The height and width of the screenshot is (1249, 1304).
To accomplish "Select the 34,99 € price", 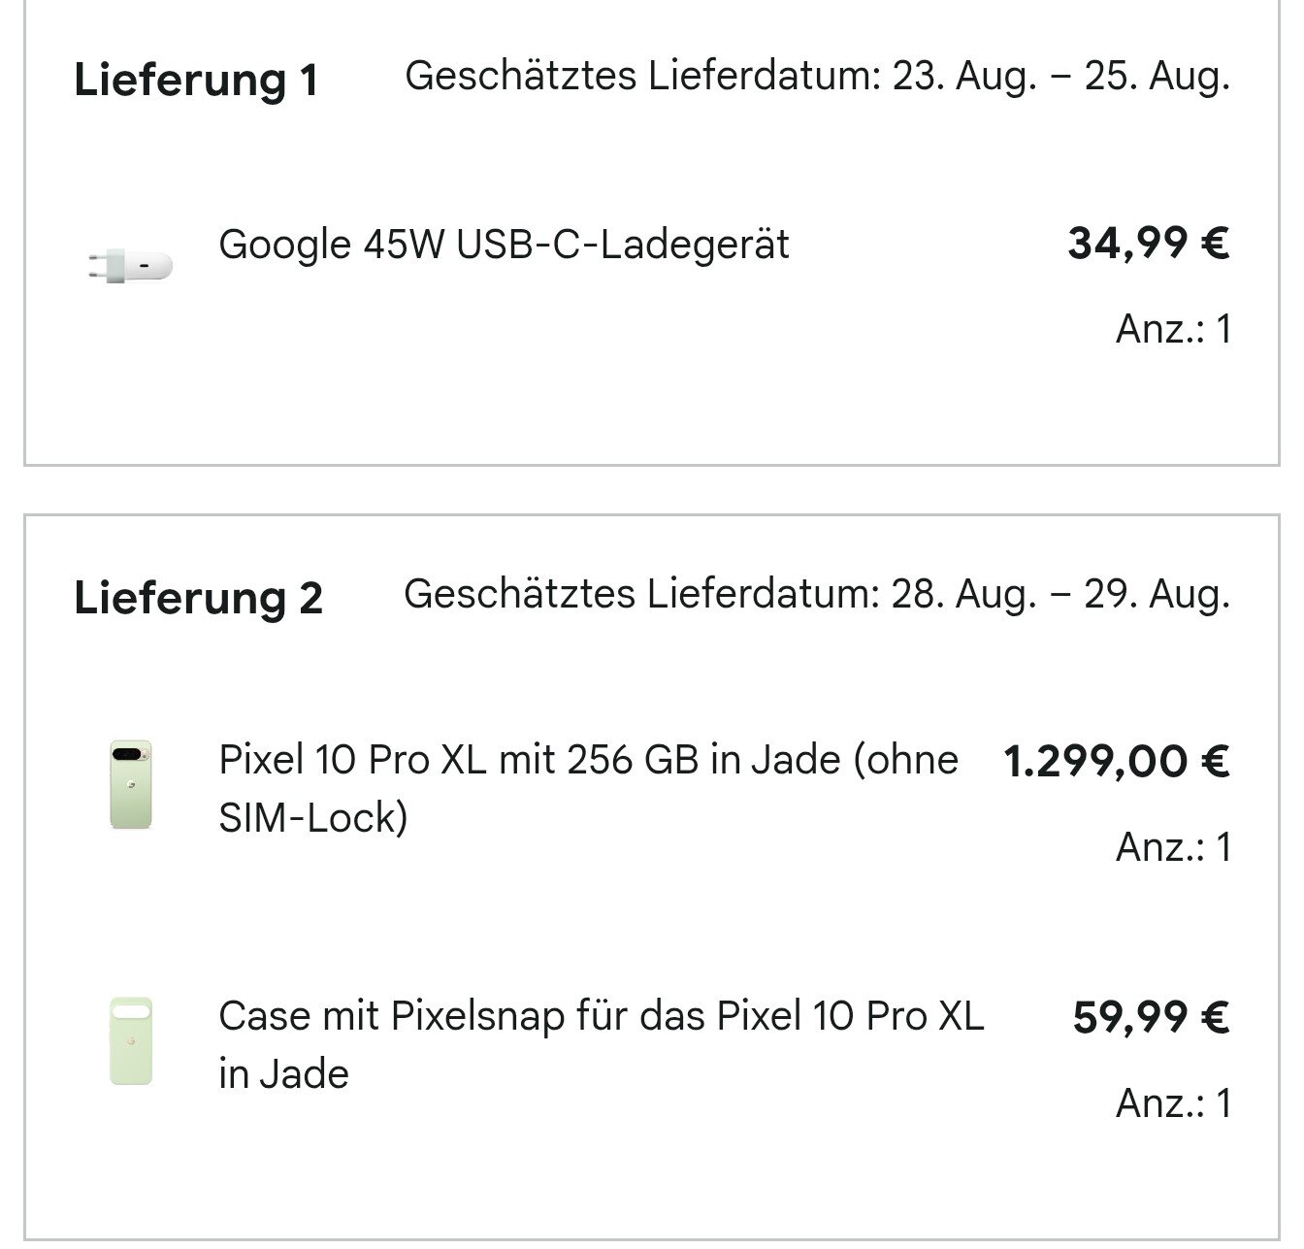I will pyautogui.click(x=1149, y=244).
